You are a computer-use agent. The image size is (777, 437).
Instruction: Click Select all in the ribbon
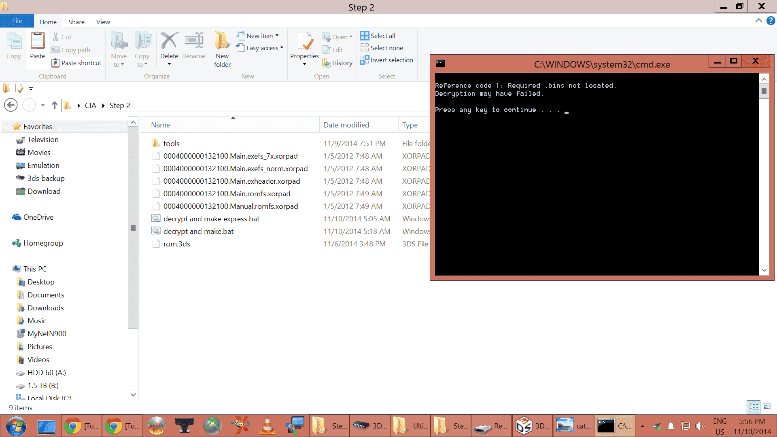(x=378, y=36)
